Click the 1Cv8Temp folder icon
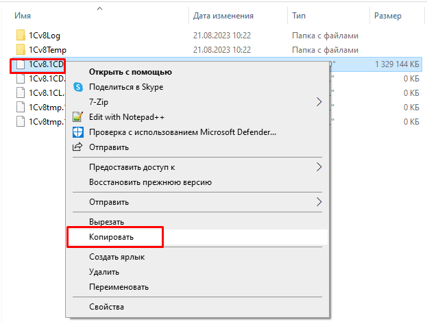This screenshot has width=427, height=324. click(x=20, y=50)
